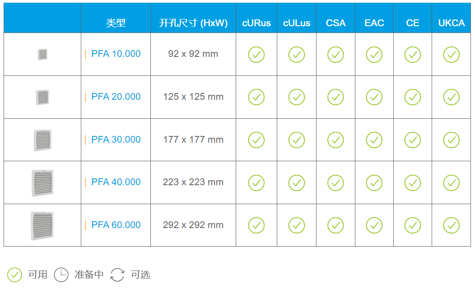
Task: Click the 开孔尺寸 (HxW) column header
Action: (193, 23)
